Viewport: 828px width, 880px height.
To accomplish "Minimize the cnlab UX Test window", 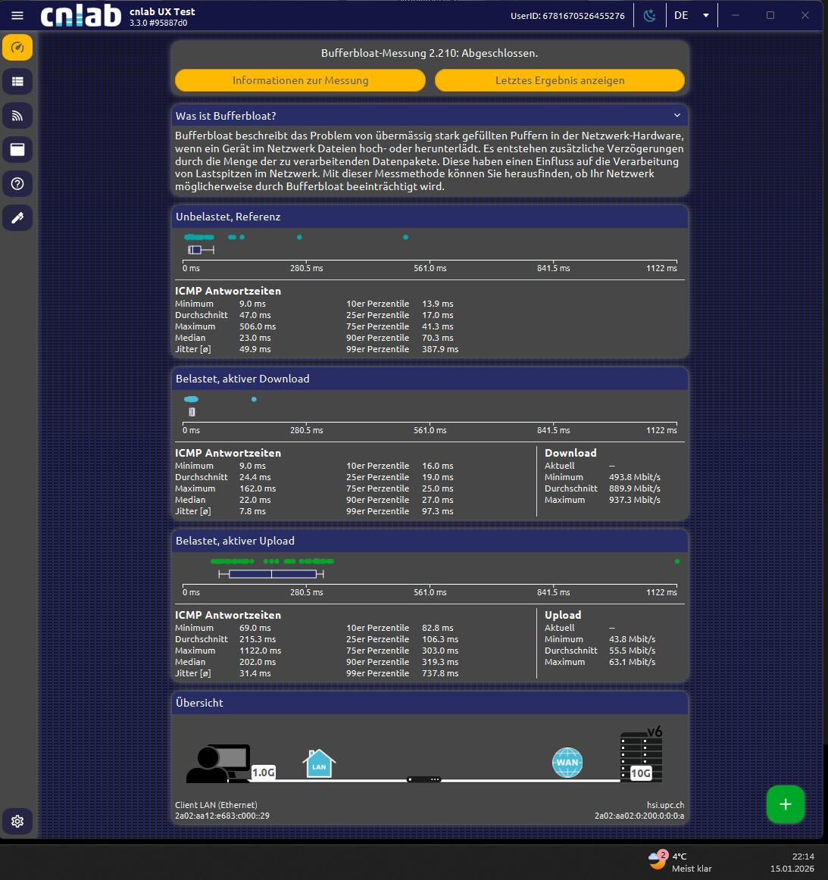I will [736, 16].
